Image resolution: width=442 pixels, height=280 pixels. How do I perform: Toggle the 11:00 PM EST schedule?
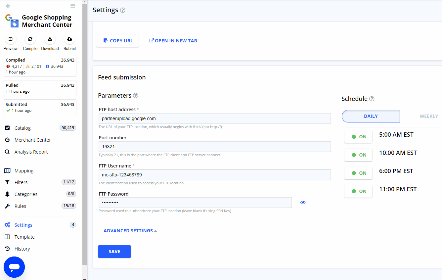358,191
